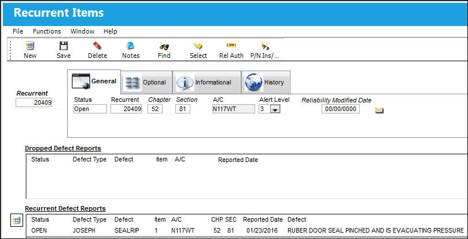
Task: Open the Help menu
Action: pyautogui.click(x=110, y=31)
